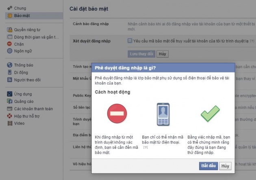Click the gears icon beside Chung
256x180 pixels.
(10, 8)
